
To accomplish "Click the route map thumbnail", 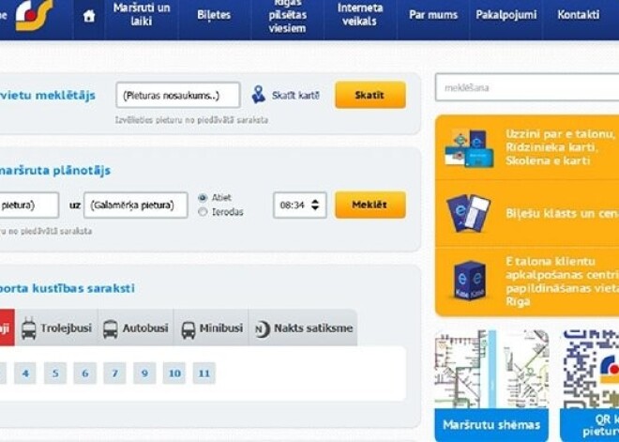I will [x=491, y=369].
